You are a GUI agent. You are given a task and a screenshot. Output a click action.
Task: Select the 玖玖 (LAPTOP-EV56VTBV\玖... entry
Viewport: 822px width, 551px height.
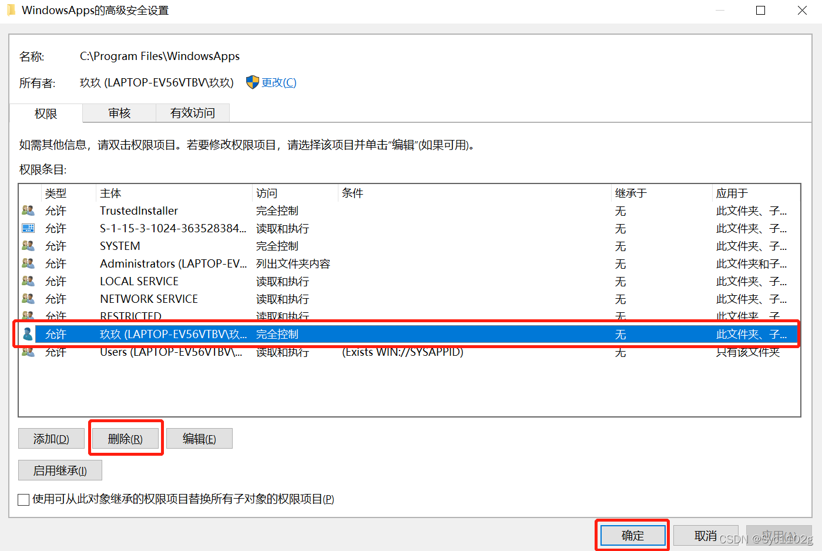(x=410, y=334)
